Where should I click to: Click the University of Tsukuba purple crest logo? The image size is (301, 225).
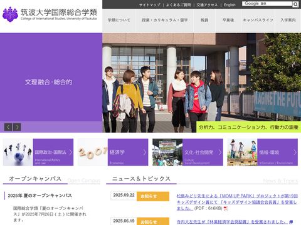click(10, 14)
